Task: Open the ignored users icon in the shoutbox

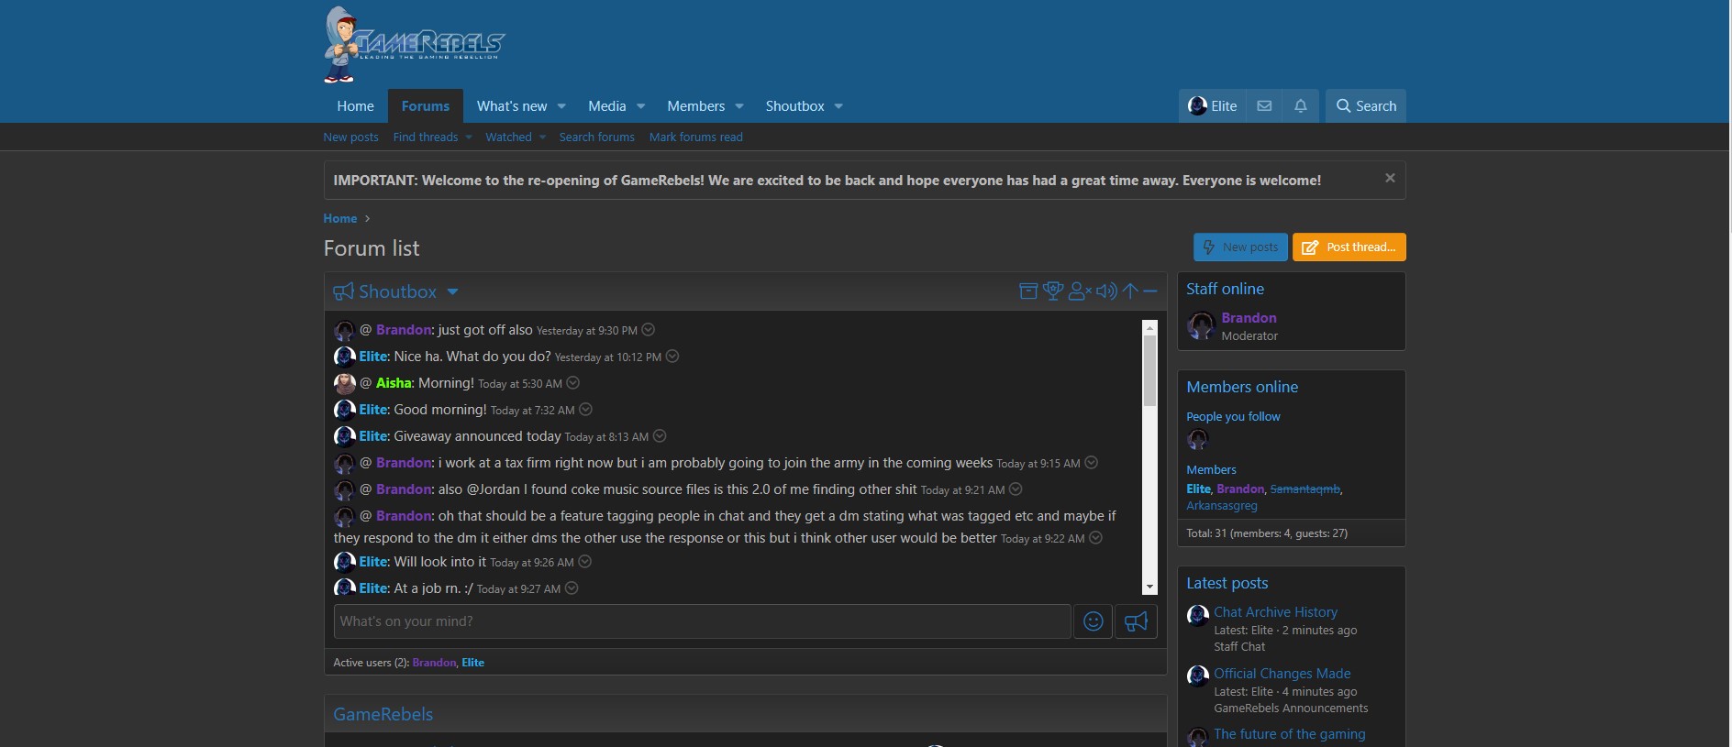Action: click(1081, 291)
